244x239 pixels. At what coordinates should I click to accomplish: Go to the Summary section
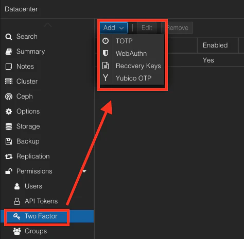(47, 52)
